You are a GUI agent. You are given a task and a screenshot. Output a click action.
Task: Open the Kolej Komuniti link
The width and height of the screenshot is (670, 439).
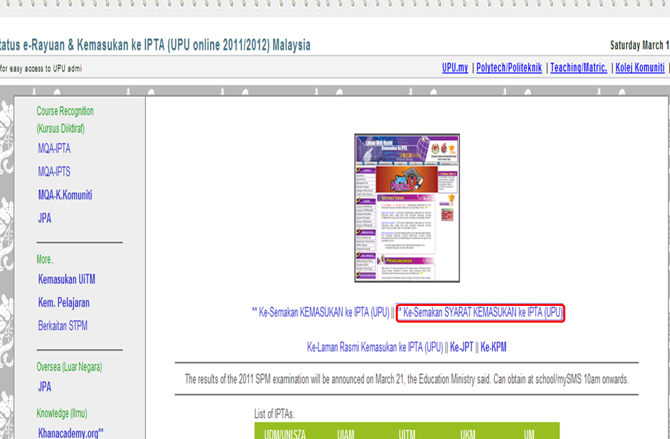[640, 68]
